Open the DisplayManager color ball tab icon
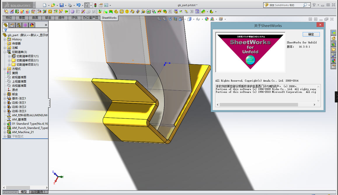 coord(32,25)
